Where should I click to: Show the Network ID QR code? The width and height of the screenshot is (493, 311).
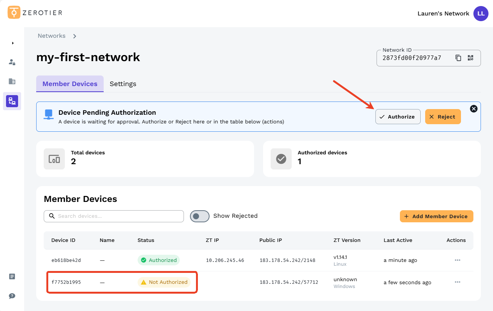coord(470,58)
